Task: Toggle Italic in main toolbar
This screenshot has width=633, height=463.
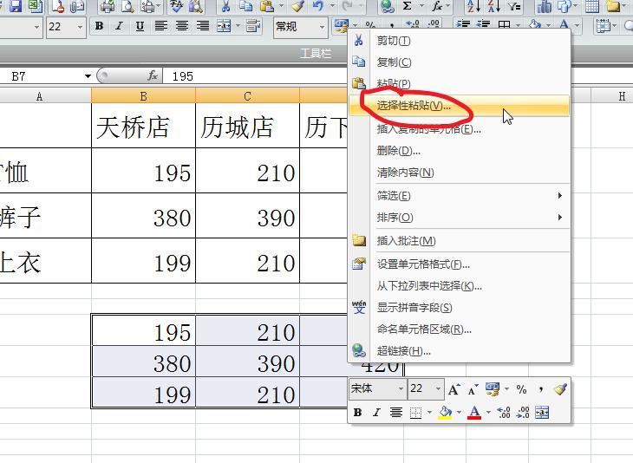Action: (x=119, y=26)
